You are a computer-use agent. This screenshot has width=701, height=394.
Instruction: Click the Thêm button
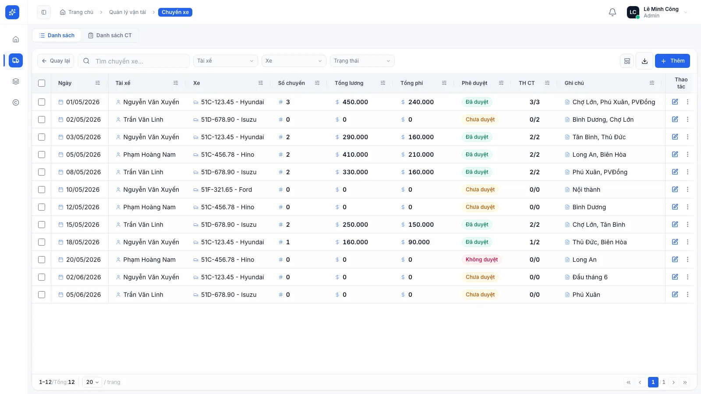673,61
